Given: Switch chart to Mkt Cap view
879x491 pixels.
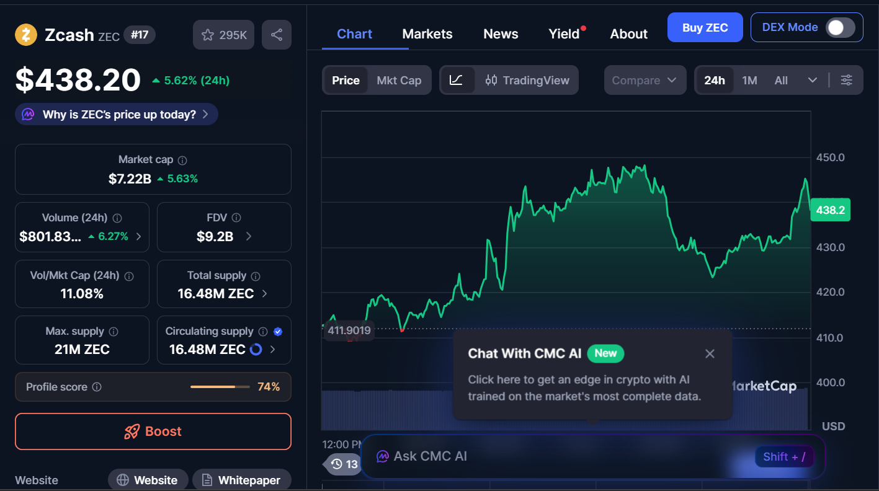Looking at the screenshot, I should coord(399,80).
